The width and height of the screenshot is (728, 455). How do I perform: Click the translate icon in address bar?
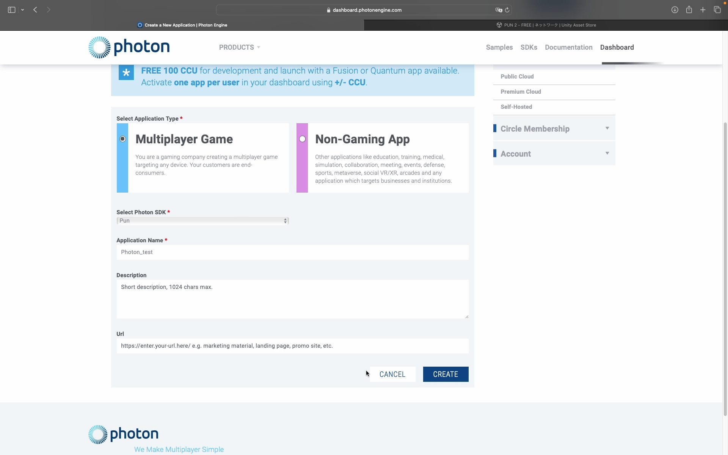click(499, 10)
